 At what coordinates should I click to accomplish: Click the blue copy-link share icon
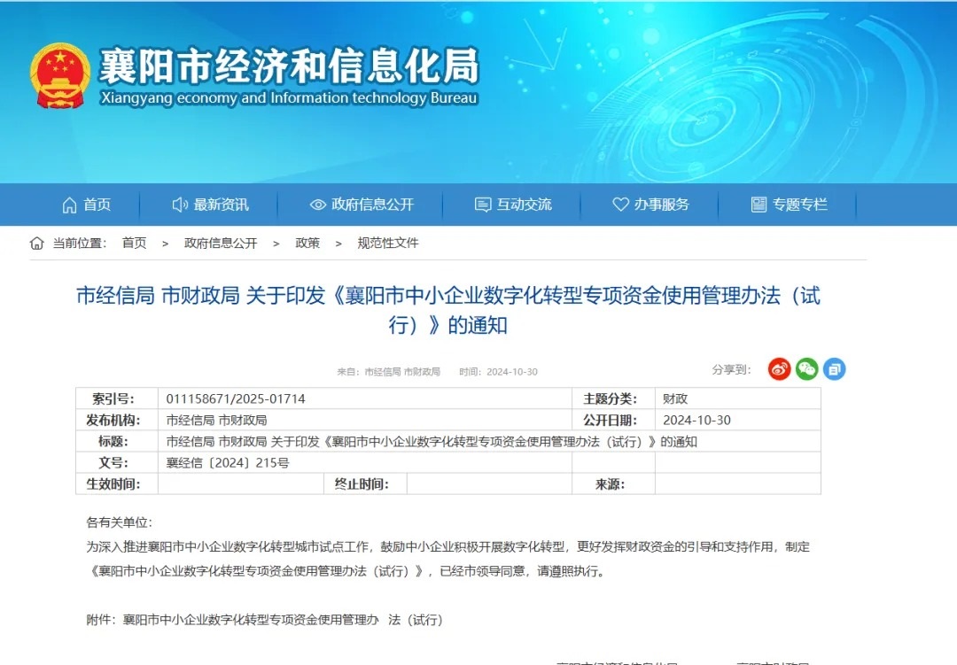coord(834,369)
